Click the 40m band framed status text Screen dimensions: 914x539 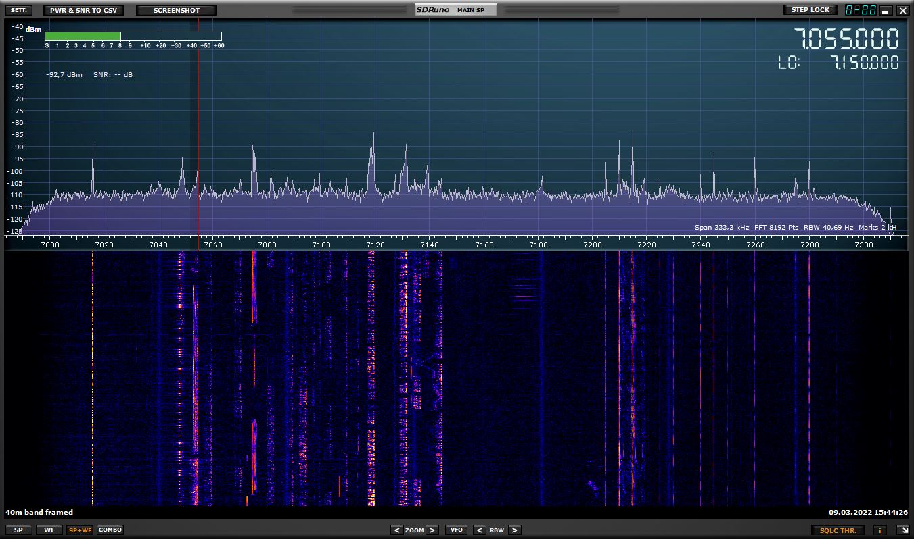pyautogui.click(x=39, y=513)
